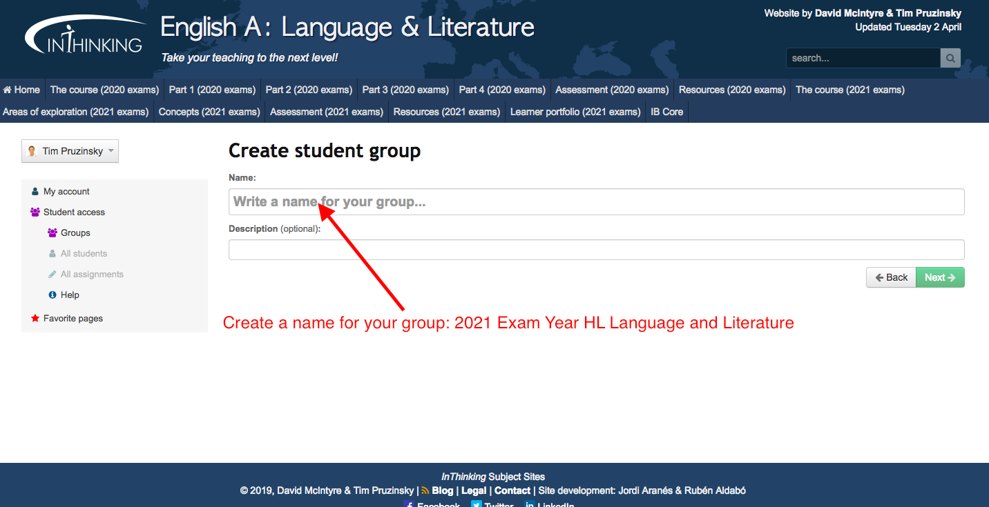Select the Student access sidebar section
Image resolution: width=989 pixels, height=507 pixels.
74,212
